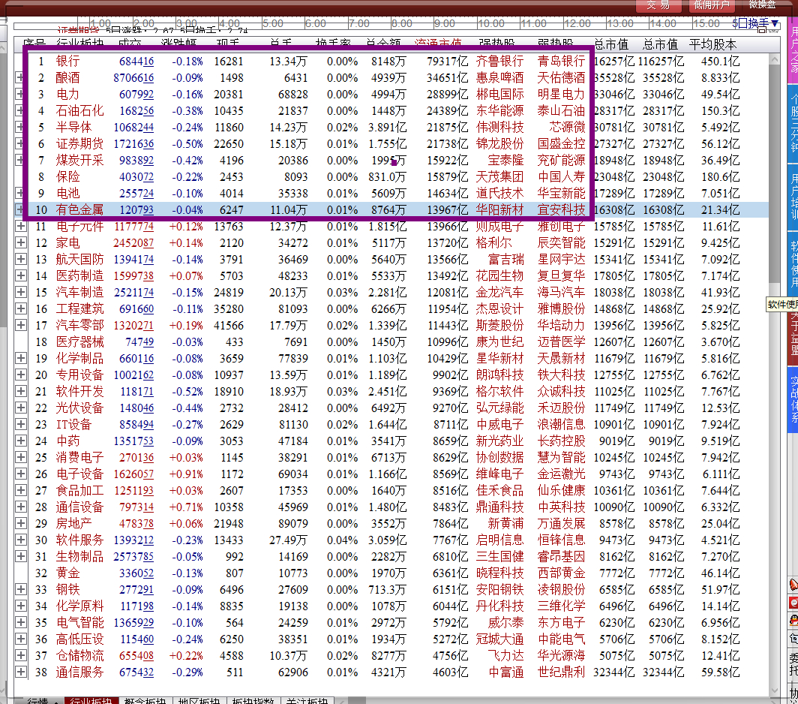This screenshot has width=798, height=704.
Task: Select the 黄金 sector name
Action: [67, 573]
